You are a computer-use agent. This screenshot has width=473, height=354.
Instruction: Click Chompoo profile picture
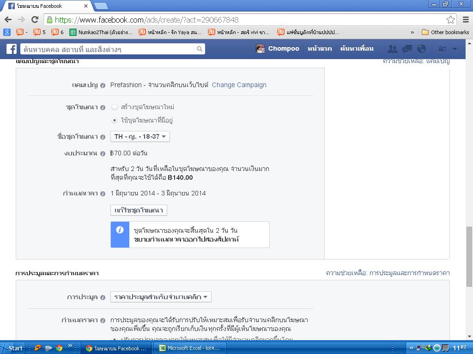pos(260,48)
